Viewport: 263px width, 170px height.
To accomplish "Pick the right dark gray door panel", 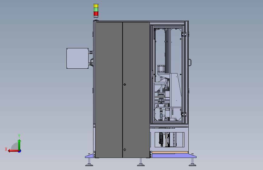I will click(136, 90).
